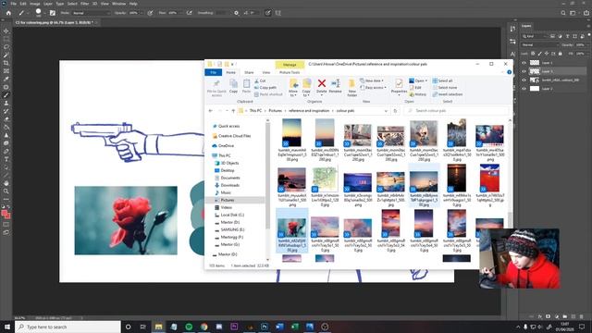592x333 pixels.
Task: Toggle visibility of bottom layer eye icon
Action: coord(524,89)
